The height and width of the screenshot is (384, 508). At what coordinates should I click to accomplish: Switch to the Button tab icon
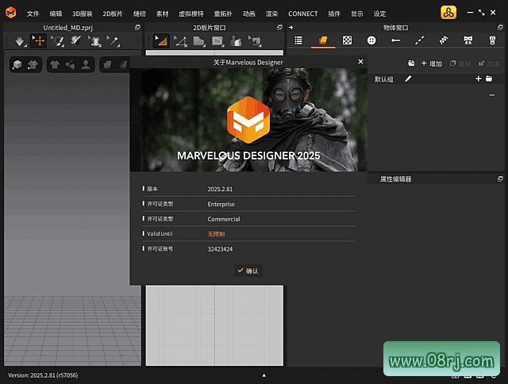tap(371, 40)
